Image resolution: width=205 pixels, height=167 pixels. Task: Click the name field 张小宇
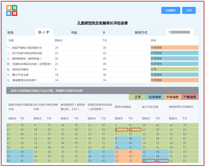pyautogui.click(x=44, y=32)
